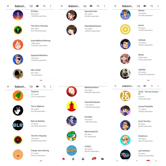Open the Trending flame icon
Image resolution: width=166 pixels, height=166 pixels.
pyautogui.click(x=73, y=159)
